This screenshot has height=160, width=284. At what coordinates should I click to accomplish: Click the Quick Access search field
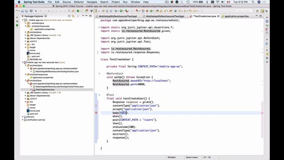(244, 11)
